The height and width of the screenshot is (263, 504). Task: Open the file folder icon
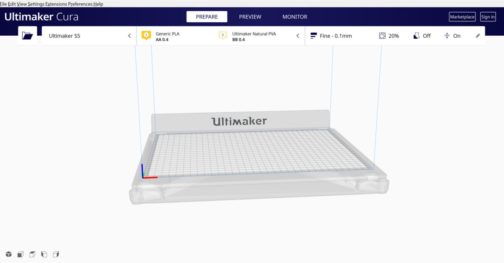pyautogui.click(x=27, y=36)
